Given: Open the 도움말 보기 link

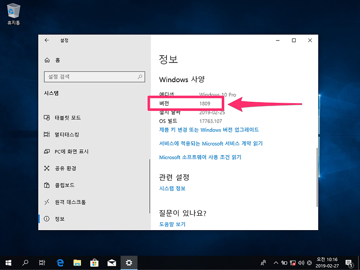Looking at the screenshot, I should point(172,224).
